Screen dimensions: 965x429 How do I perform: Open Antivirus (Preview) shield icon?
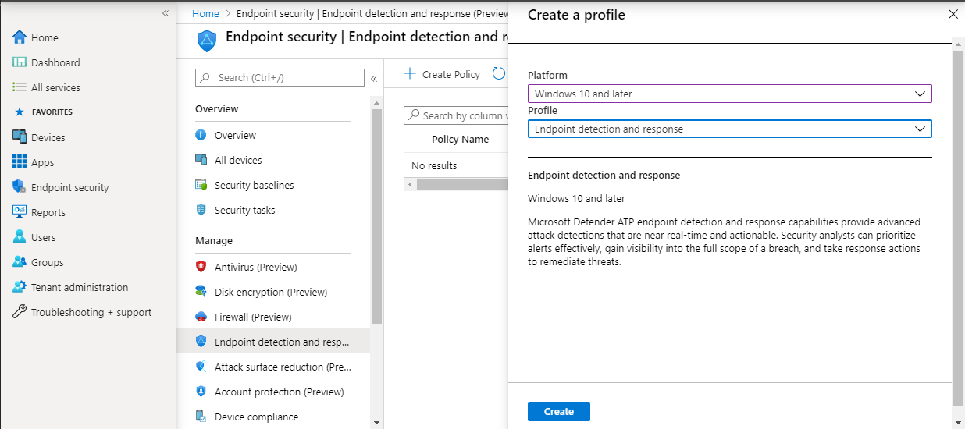click(x=201, y=267)
